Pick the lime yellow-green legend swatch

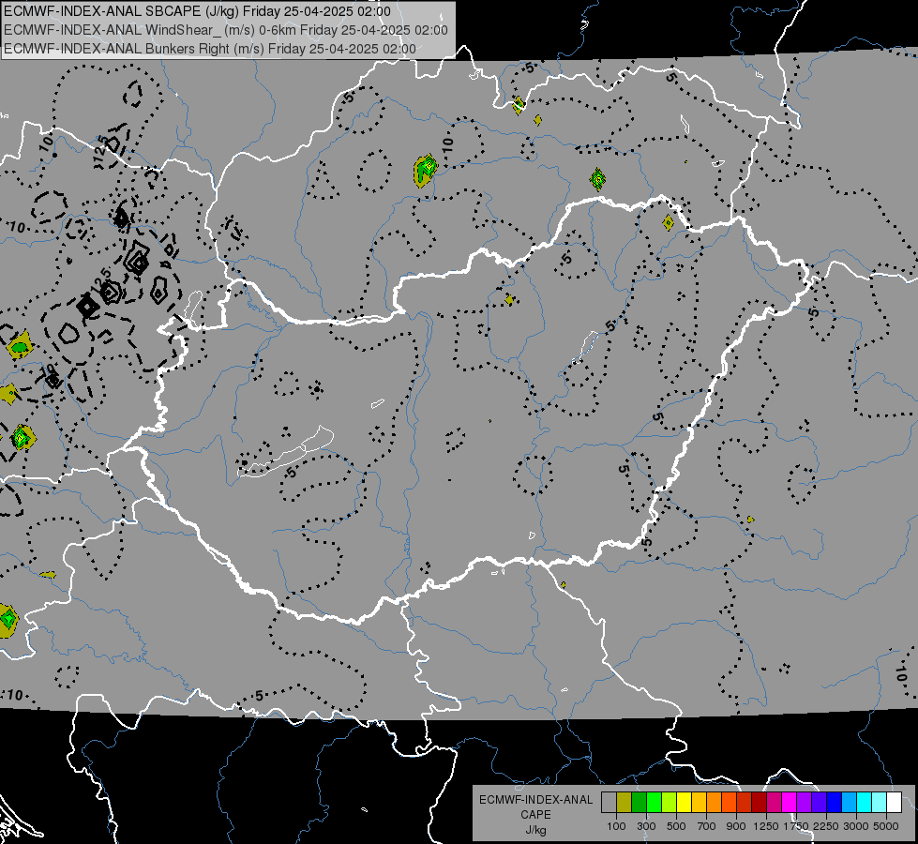(670, 803)
